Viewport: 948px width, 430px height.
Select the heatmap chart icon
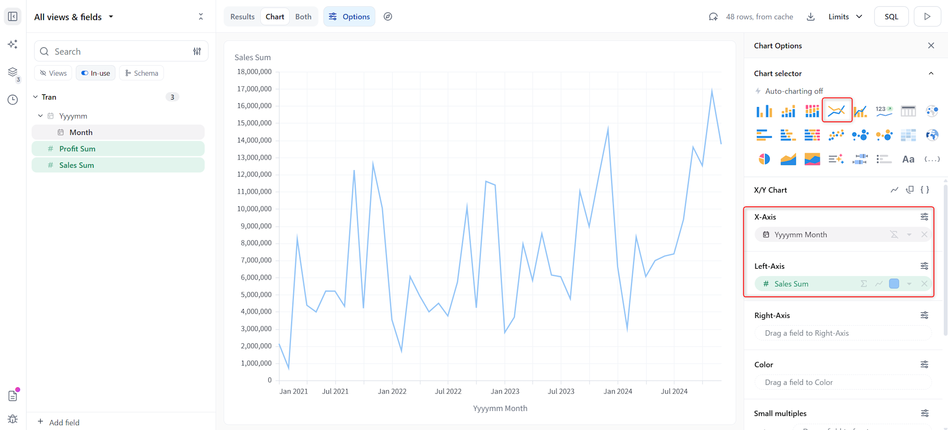[908, 135]
